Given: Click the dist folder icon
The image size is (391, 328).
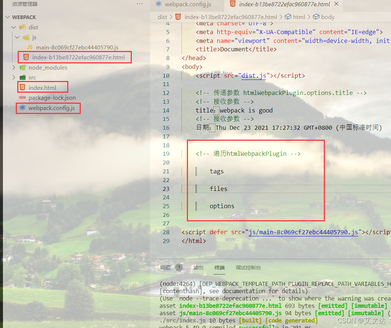Looking at the screenshot, I should click(23, 27).
